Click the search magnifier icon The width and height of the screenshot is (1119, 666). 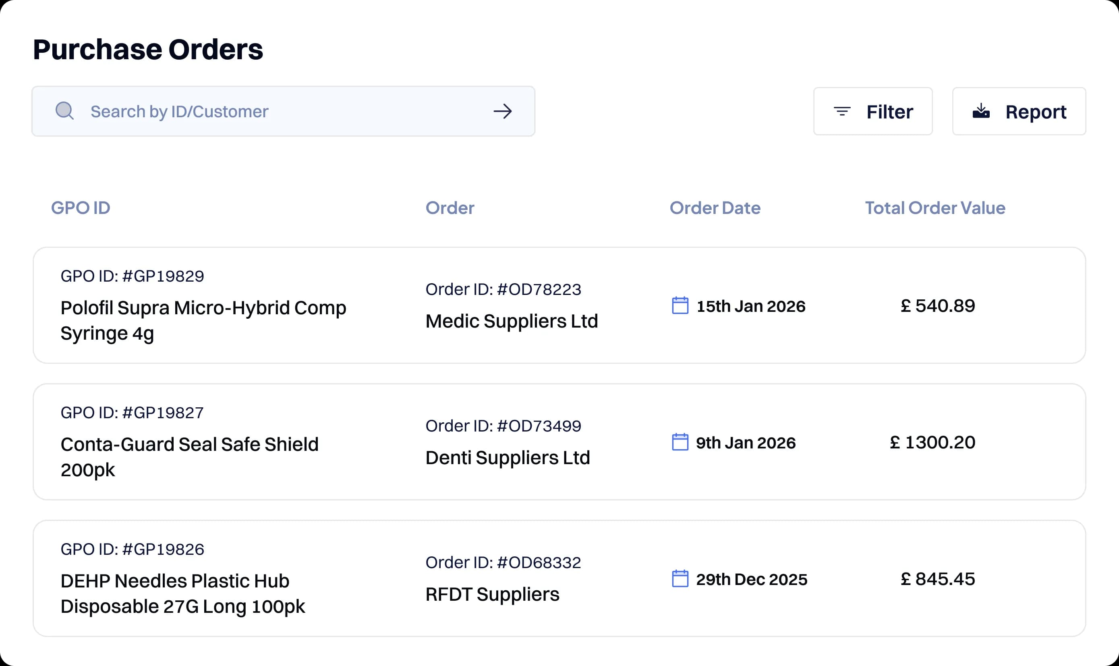point(64,111)
